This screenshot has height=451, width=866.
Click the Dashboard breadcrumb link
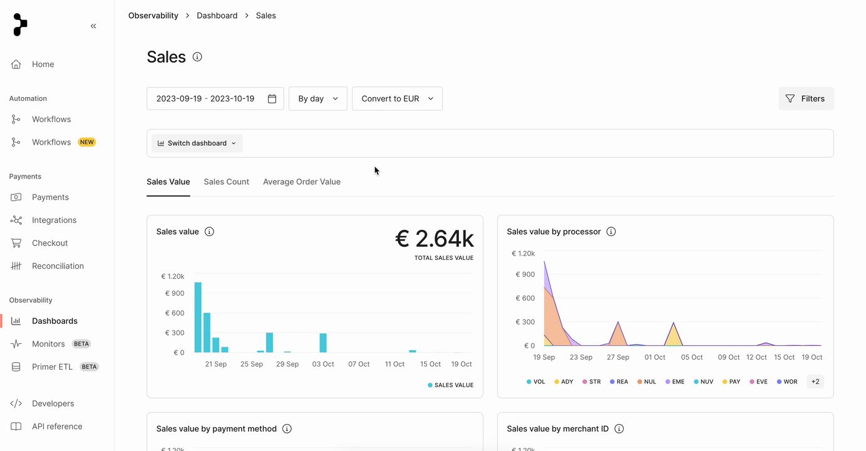(x=217, y=16)
